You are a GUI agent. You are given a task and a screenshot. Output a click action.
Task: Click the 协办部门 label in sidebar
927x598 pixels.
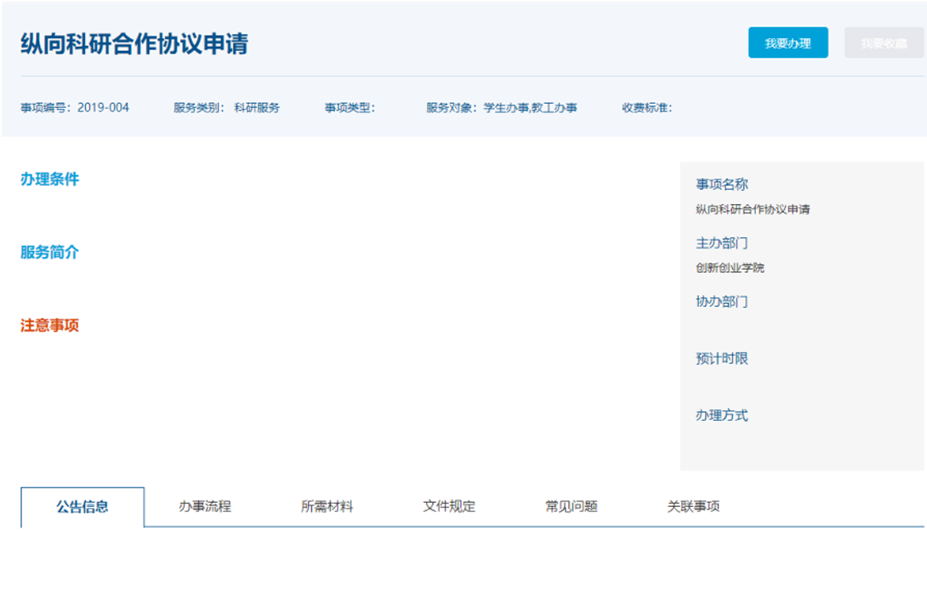[x=722, y=302]
